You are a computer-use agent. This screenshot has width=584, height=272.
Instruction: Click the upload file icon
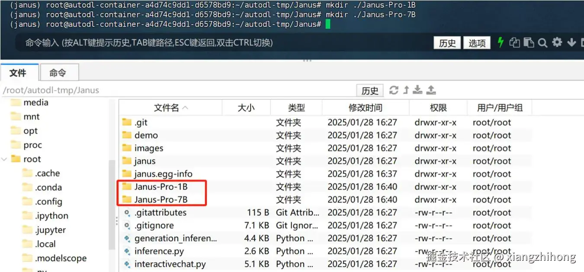pos(431,90)
